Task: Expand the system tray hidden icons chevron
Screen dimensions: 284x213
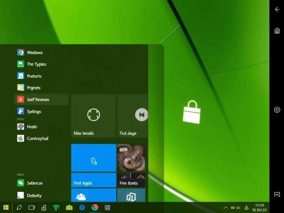Action: pyautogui.click(x=225, y=207)
